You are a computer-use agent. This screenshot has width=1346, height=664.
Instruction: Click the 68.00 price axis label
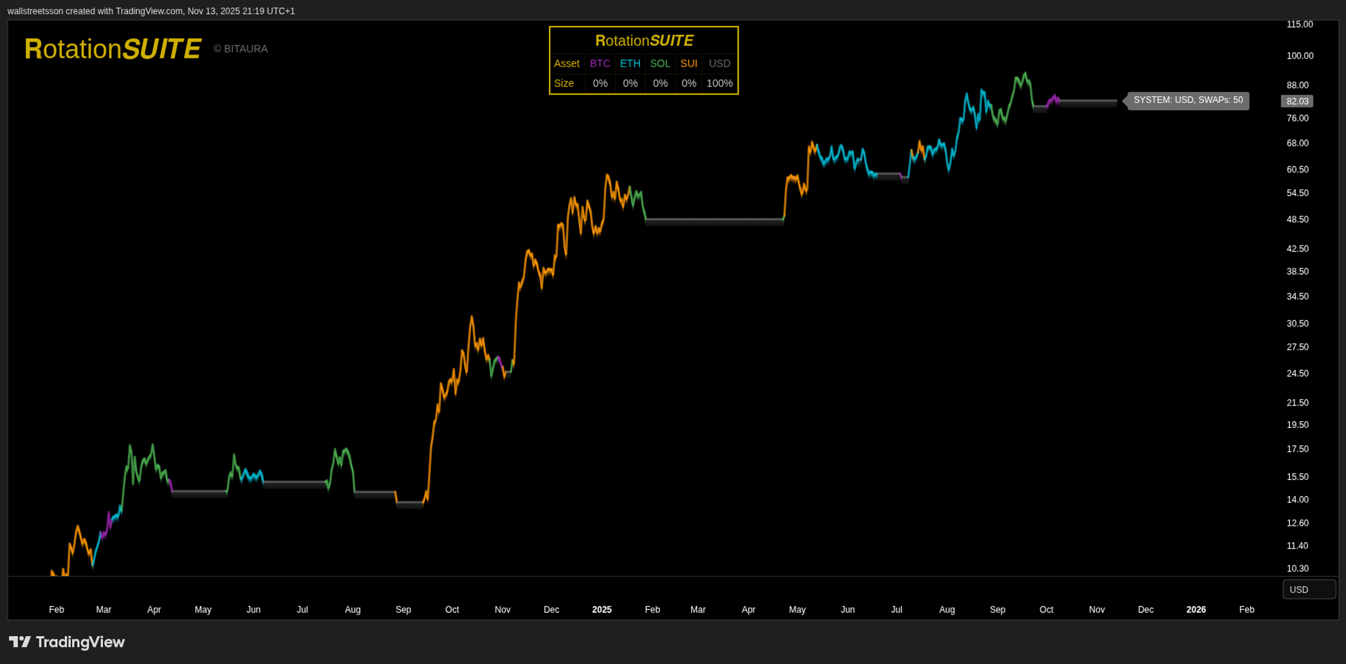(x=1298, y=143)
